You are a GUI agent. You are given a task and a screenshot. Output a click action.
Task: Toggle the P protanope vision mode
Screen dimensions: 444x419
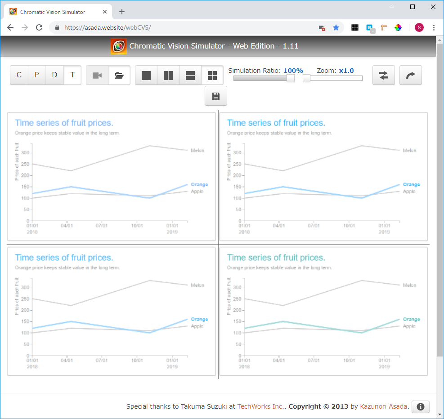37,75
